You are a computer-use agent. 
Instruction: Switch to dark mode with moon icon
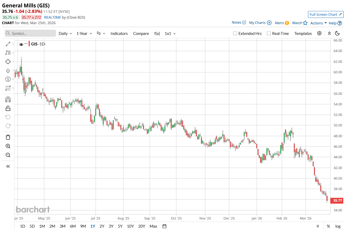pyautogui.click(x=337, y=33)
